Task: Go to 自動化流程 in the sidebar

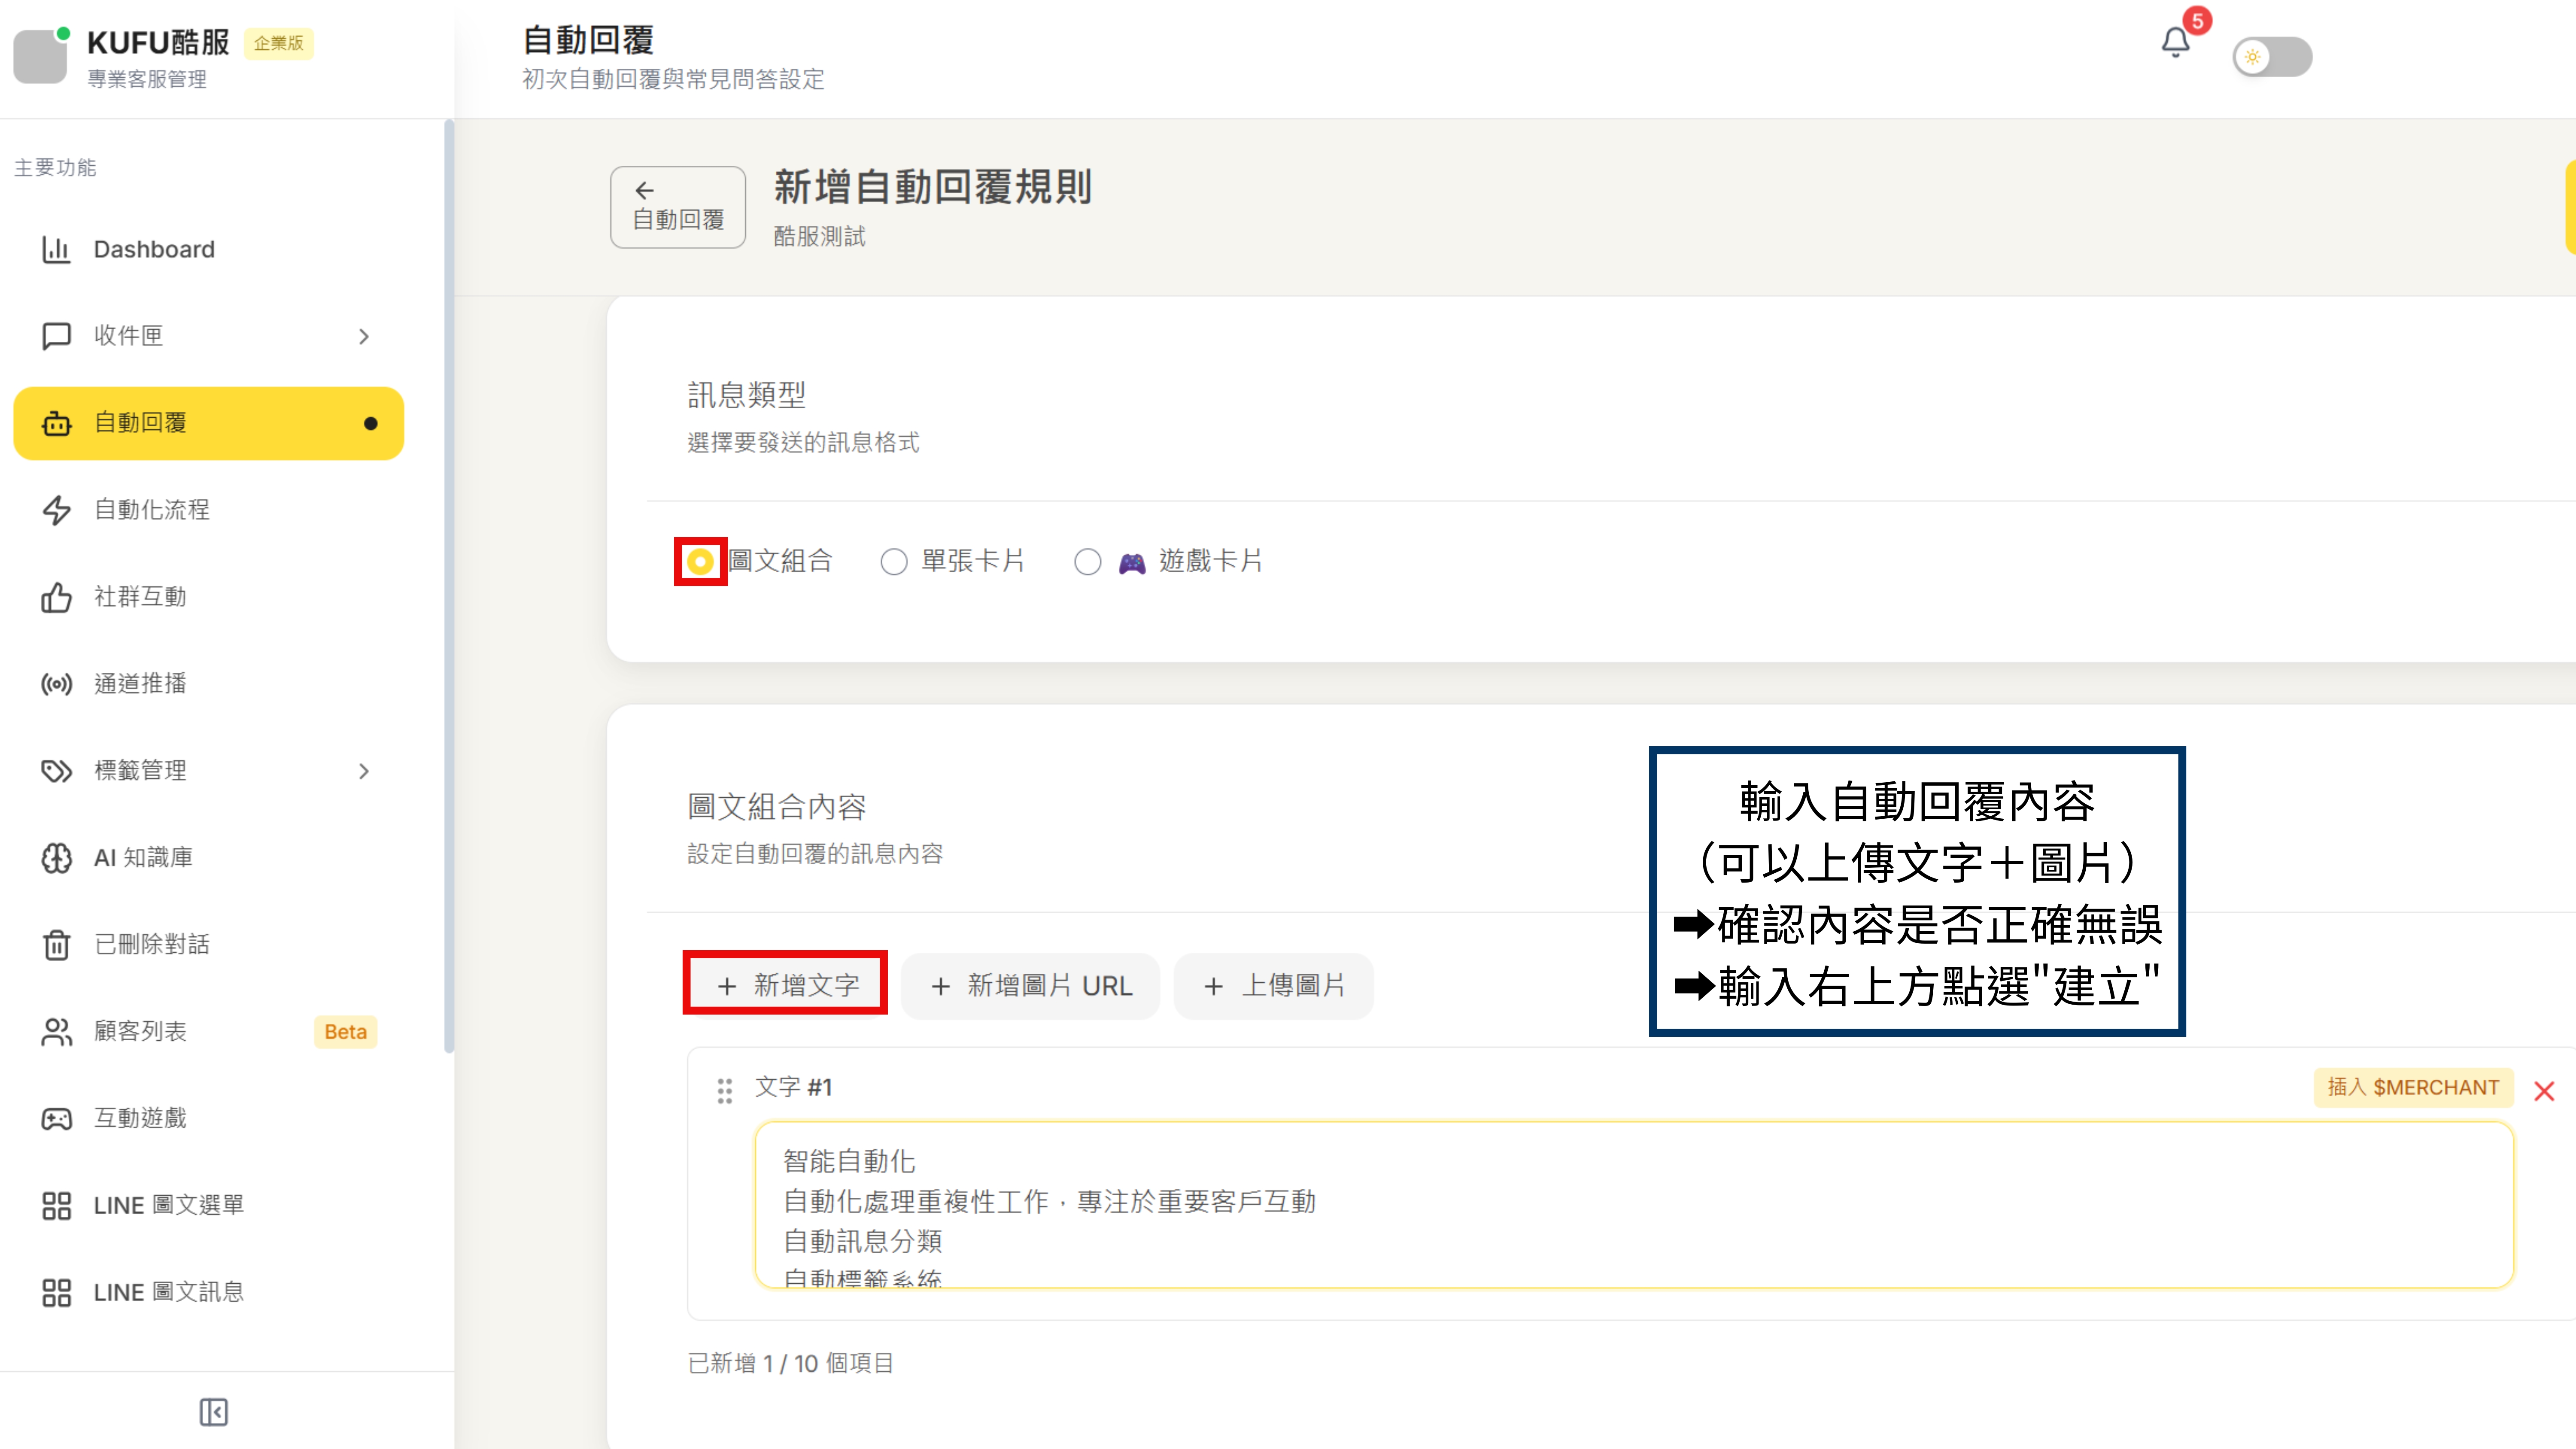Action: pyautogui.click(x=152, y=510)
